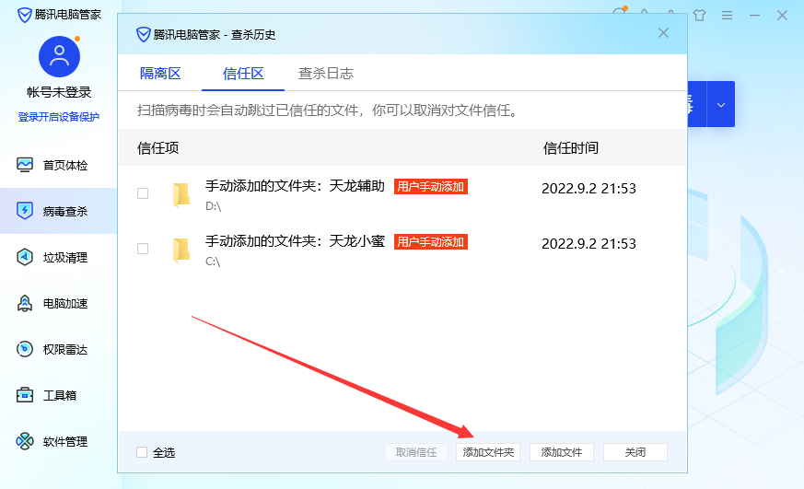Click the Tencent PC Manager logo in dialog title
The width and height of the screenshot is (804, 489).
click(143, 35)
